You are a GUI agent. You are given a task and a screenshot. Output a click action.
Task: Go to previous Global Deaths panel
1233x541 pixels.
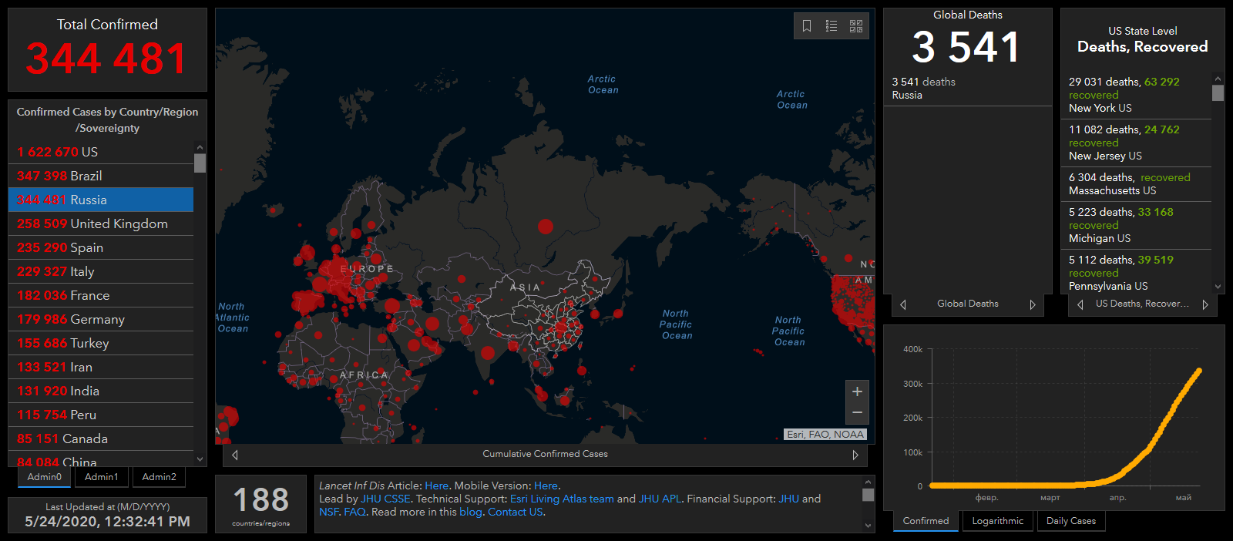(x=903, y=304)
